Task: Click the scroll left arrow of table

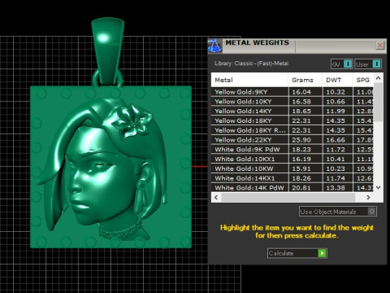Action: click(216, 198)
